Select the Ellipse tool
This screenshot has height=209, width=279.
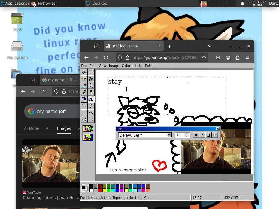[84, 119]
